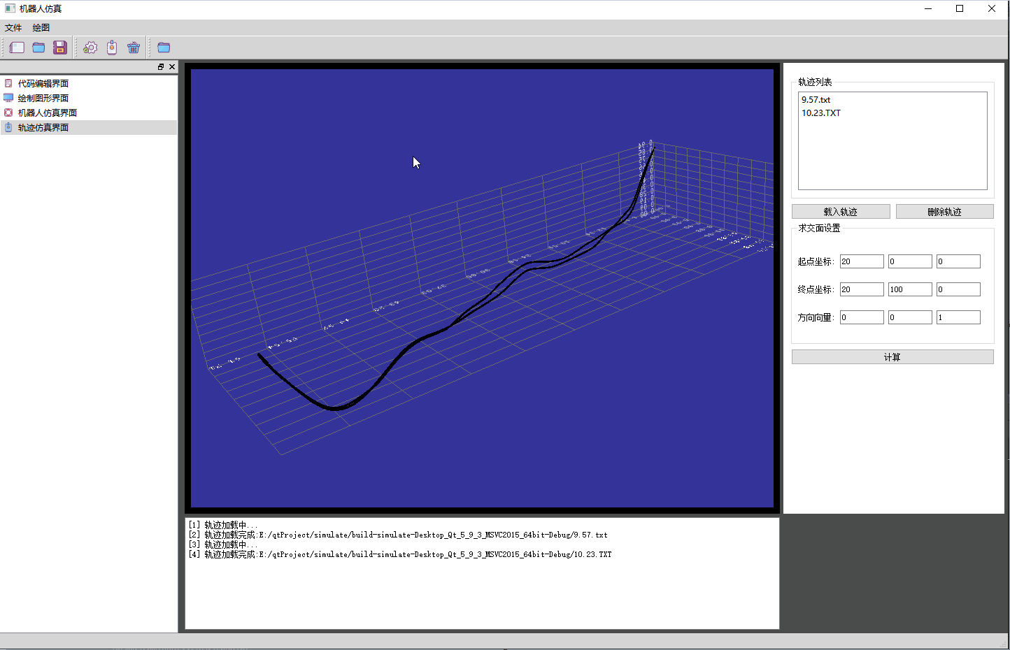Click the 载入轨迹 button
Viewport: 1010px width, 650px height.
point(841,212)
